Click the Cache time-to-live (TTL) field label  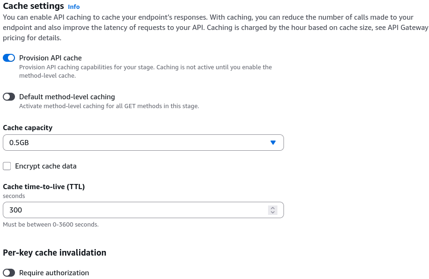pos(44,187)
